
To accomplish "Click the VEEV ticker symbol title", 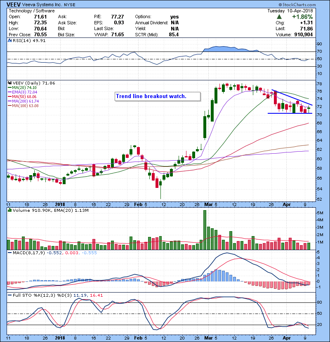I will click(14, 5).
